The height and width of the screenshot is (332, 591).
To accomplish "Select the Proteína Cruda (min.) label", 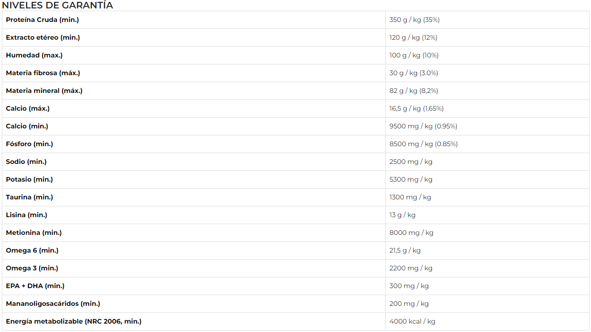I will [42, 20].
